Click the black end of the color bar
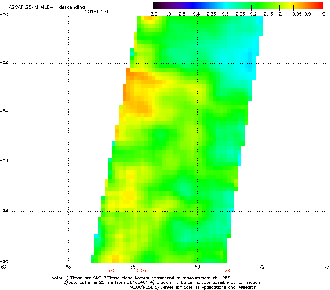The height and width of the screenshot is (290, 330). pyautogui.click(x=155, y=5)
